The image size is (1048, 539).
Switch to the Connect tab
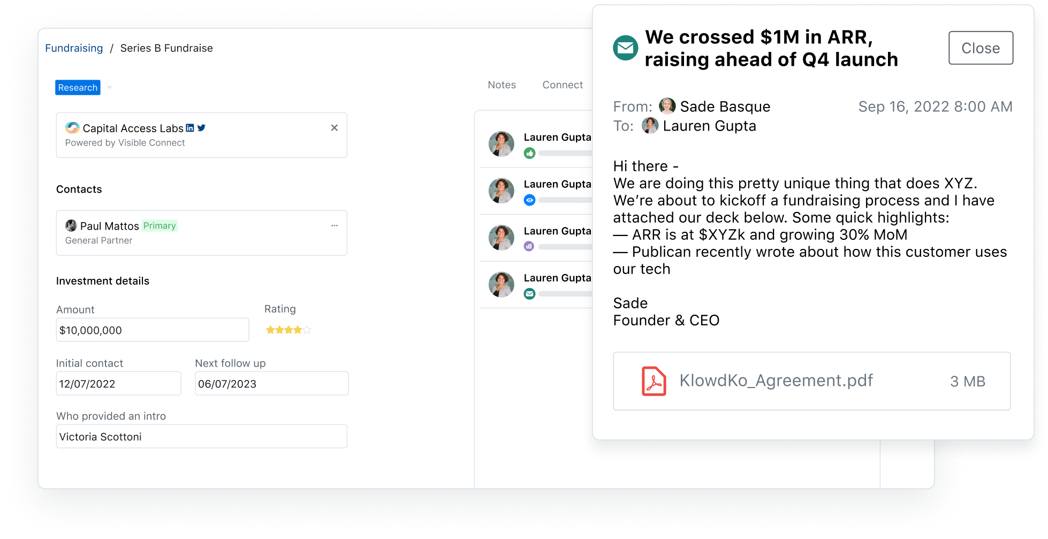pyautogui.click(x=563, y=85)
